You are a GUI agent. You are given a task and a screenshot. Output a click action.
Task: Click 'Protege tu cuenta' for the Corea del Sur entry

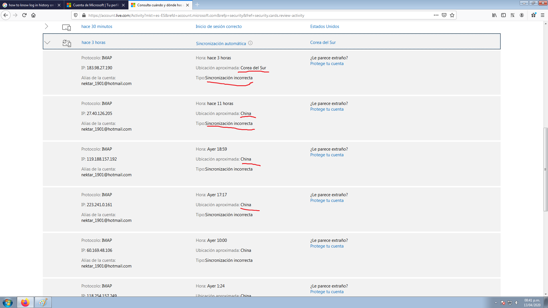click(327, 64)
